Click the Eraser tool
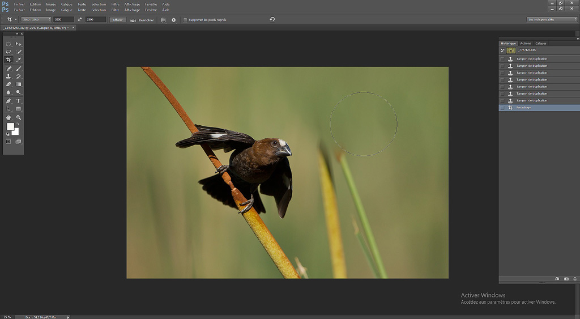This screenshot has height=319, width=580. click(8, 84)
